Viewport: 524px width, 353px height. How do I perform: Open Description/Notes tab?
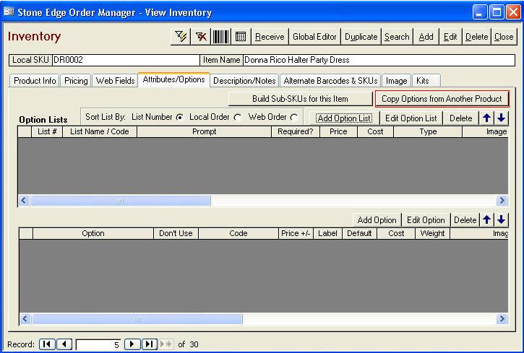244,81
